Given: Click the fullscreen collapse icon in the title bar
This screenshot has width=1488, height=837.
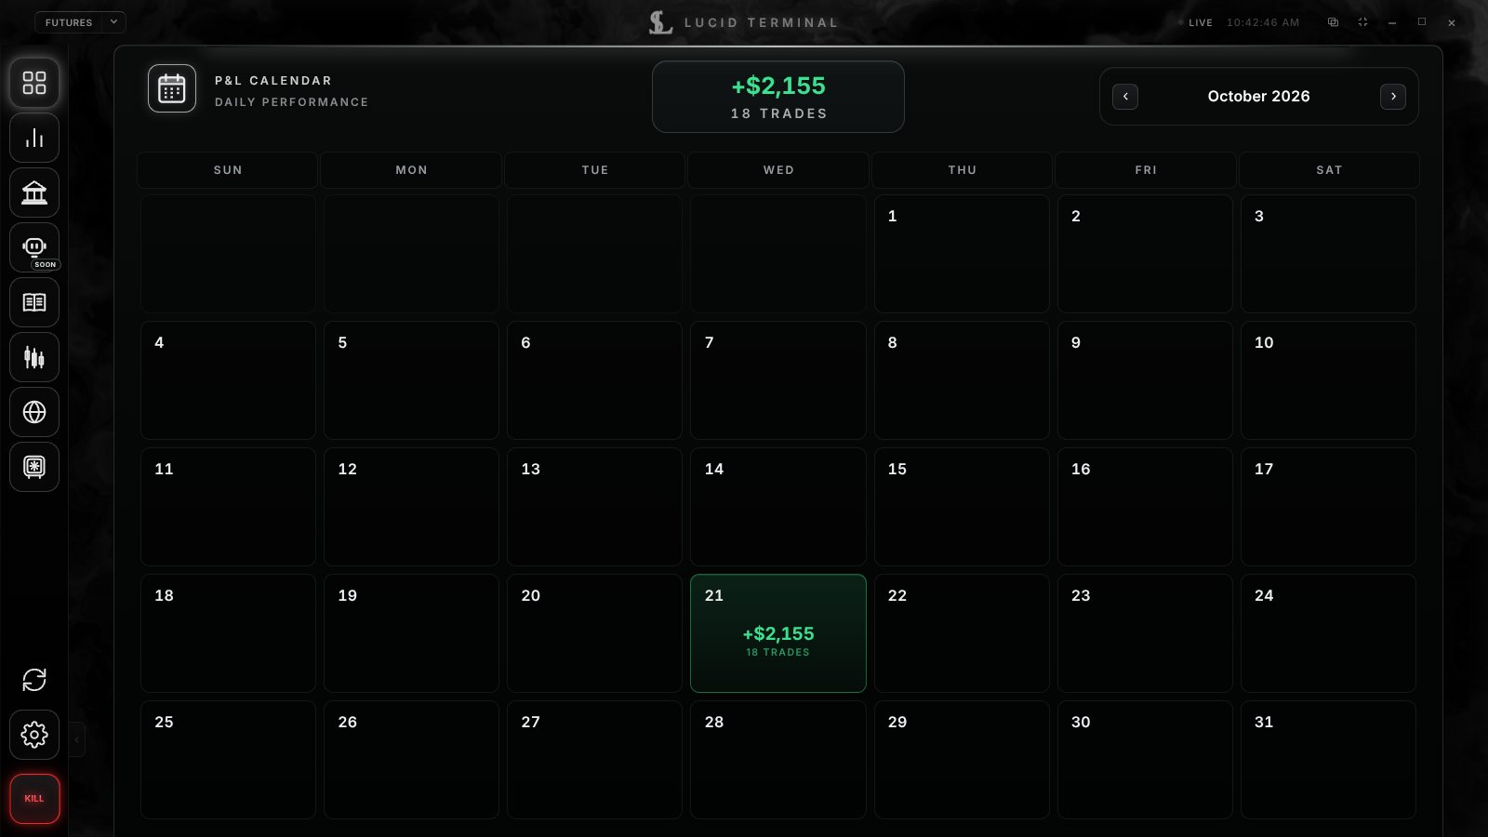Looking at the screenshot, I should click(1362, 22).
